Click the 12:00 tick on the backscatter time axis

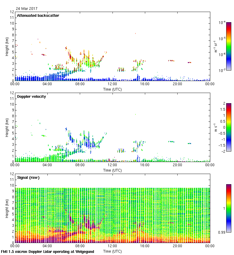(x=112, y=84)
